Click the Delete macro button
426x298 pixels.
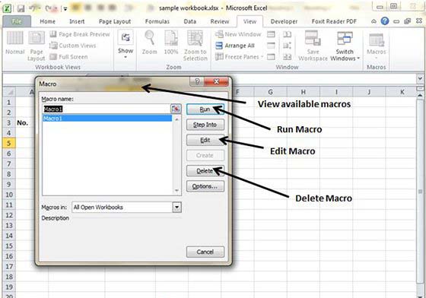click(x=205, y=171)
